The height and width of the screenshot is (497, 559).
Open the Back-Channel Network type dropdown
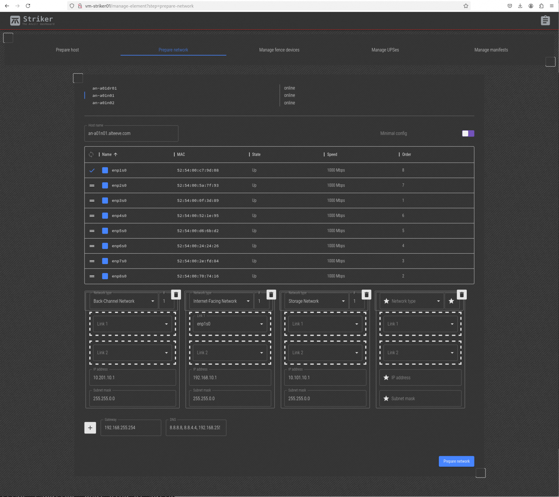point(123,301)
